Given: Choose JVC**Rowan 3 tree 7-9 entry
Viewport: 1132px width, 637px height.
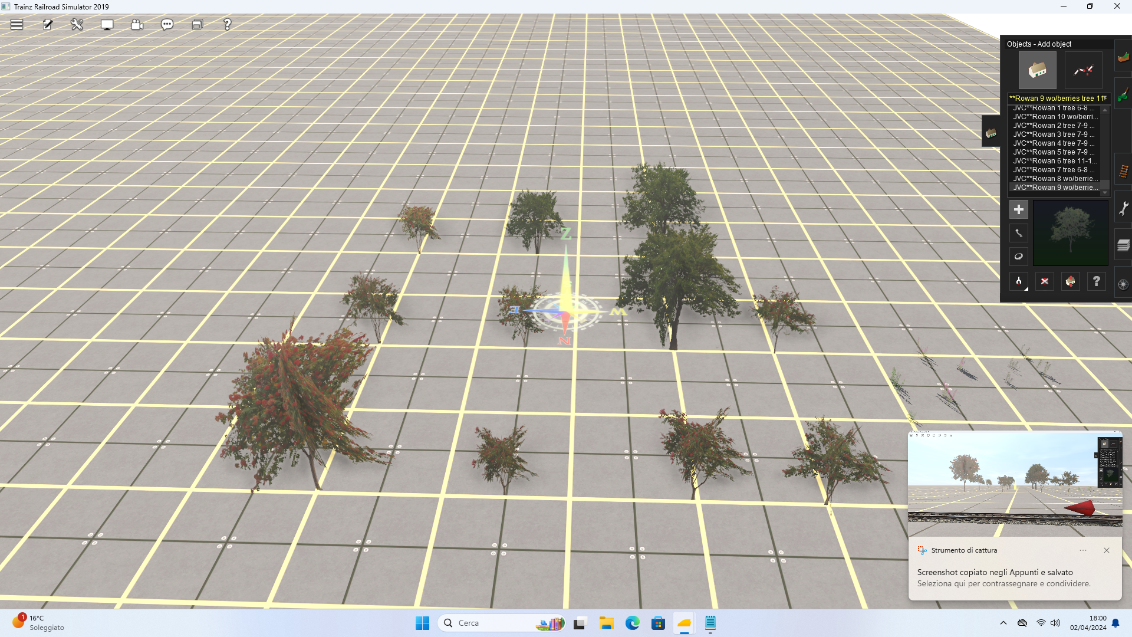Looking at the screenshot, I should [1054, 134].
